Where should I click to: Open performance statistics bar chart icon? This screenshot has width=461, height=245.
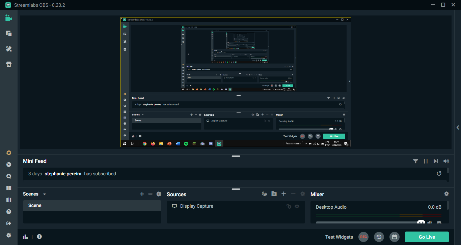pos(25,237)
